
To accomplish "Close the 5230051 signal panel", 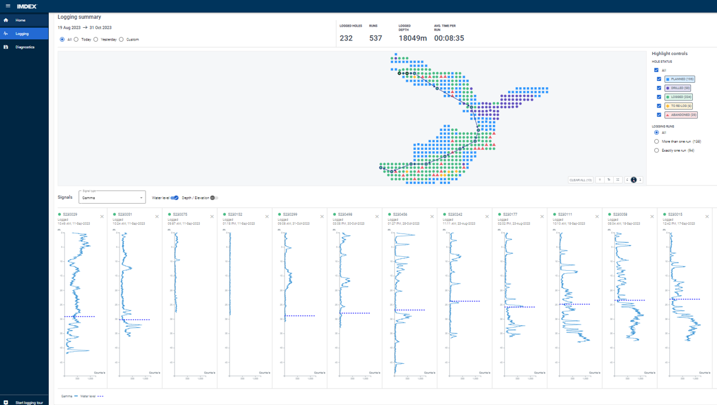I will tap(157, 216).
